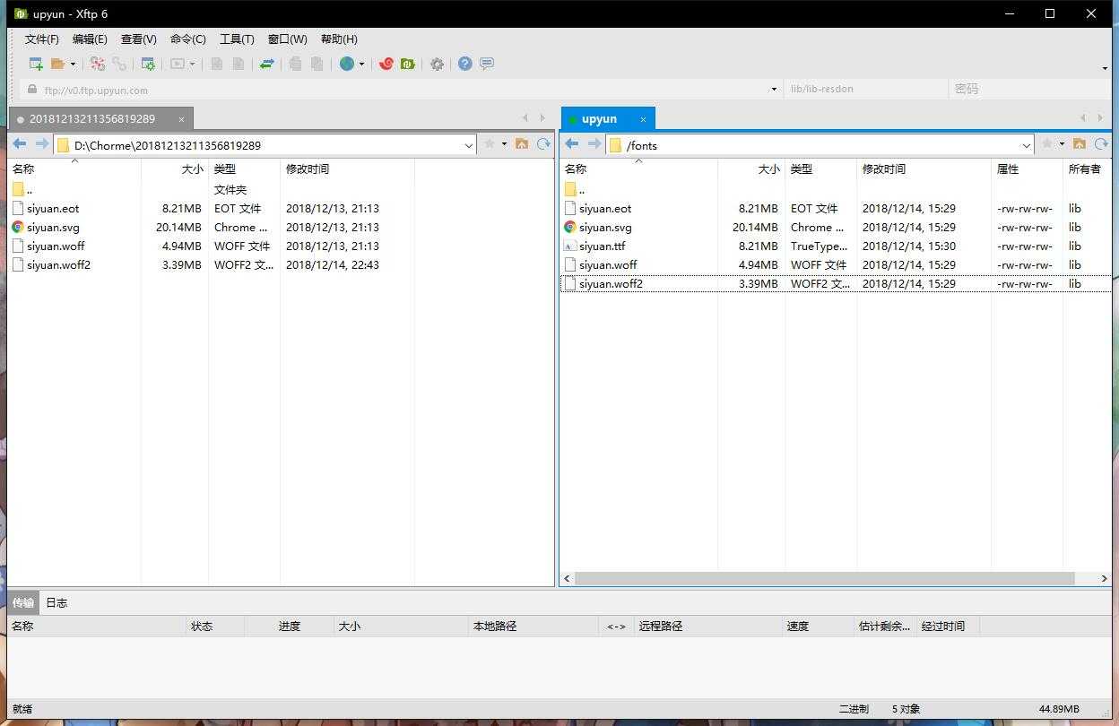Click the disconnect icon in toolbar
Viewport: 1119px width, 726px height.
tap(119, 64)
